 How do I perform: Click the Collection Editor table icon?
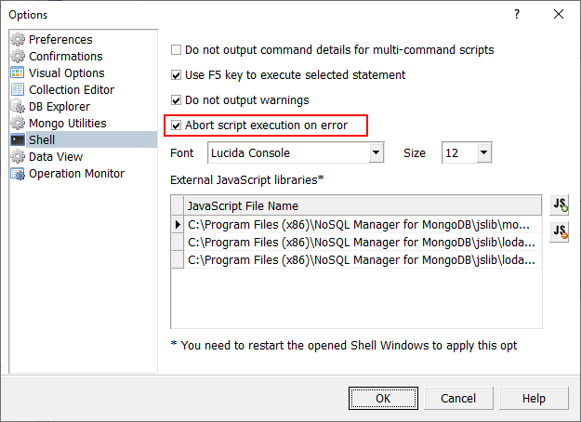18,90
